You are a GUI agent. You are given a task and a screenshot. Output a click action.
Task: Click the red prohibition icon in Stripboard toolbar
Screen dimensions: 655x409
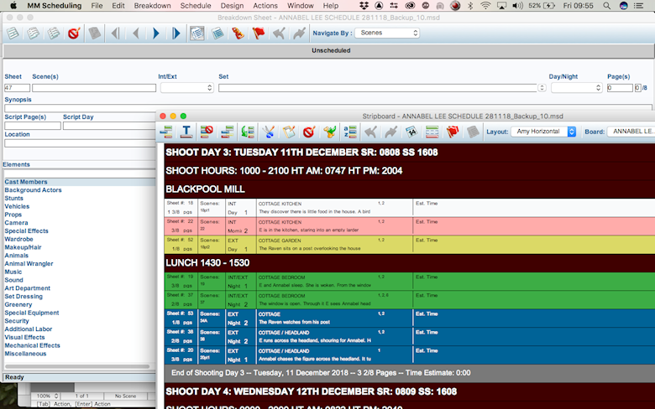(309, 132)
